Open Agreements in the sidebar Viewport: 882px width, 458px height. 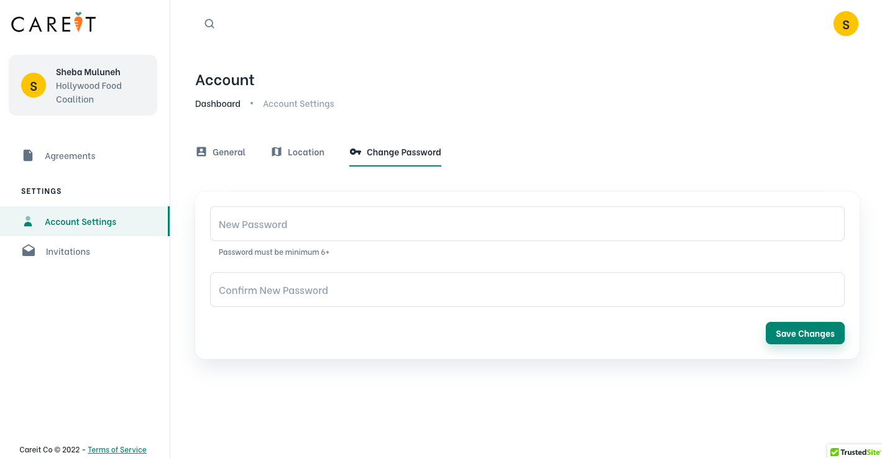point(70,156)
